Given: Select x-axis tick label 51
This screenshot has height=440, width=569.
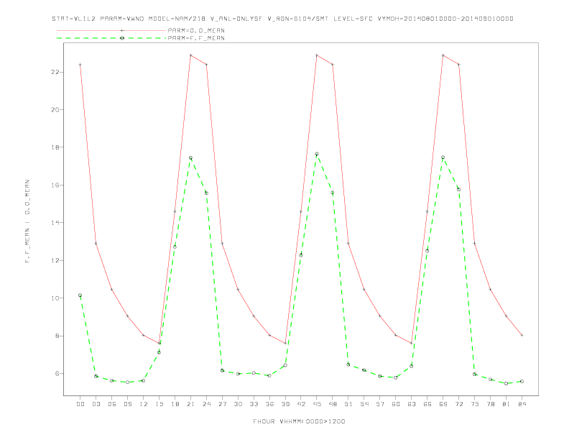Looking at the screenshot, I should 348,404.
